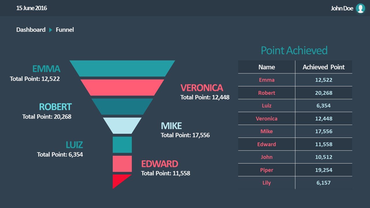
Task: Click the Name column header
Action: [267, 67]
